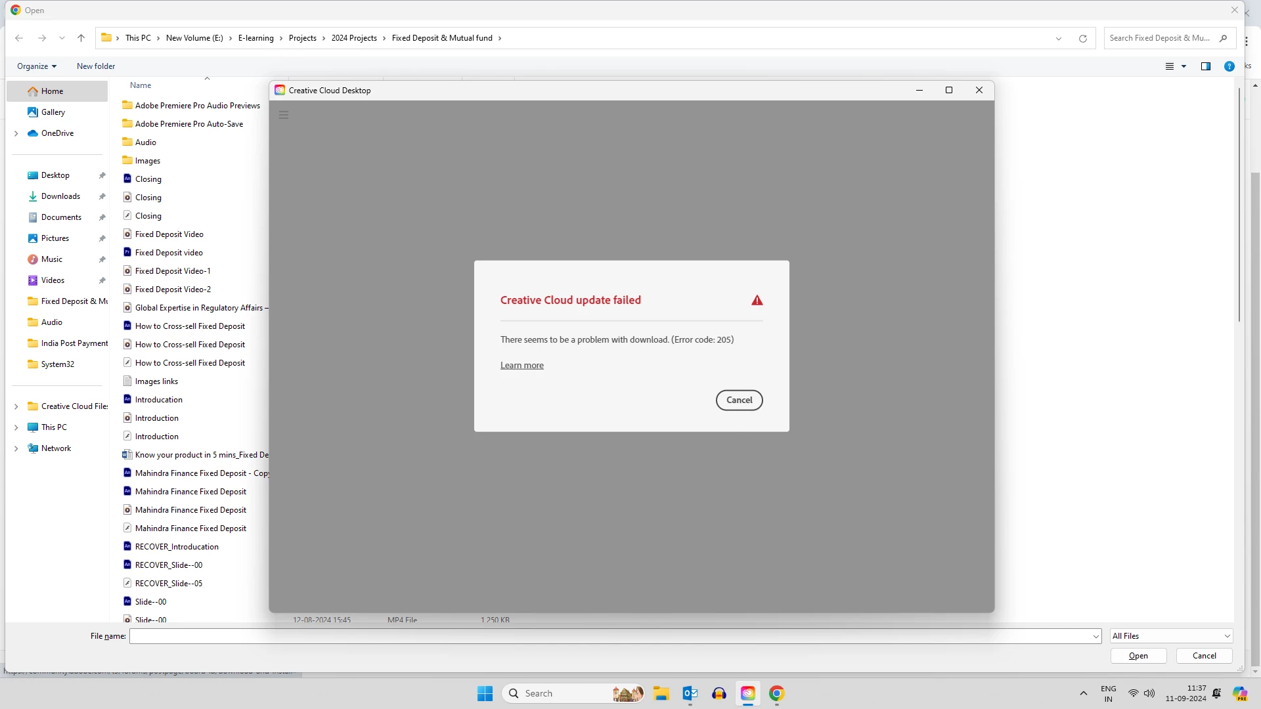Expand the This PC tree node
Image resolution: width=1261 pixels, height=709 pixels.
click(16, 427)
